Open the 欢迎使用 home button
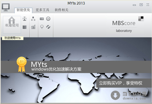 pyautogui.click(x=12, y=25)
